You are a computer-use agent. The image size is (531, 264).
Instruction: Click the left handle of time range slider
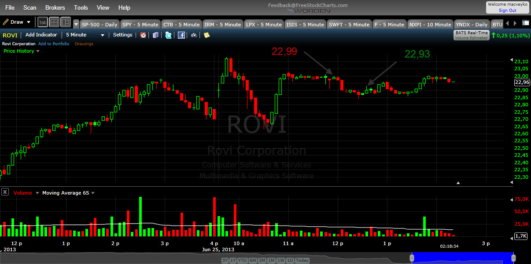pyautogui.click(x=413, y=258)
